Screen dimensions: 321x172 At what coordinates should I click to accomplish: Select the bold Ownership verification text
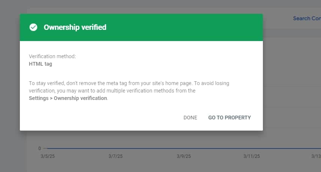click(80, 98)
